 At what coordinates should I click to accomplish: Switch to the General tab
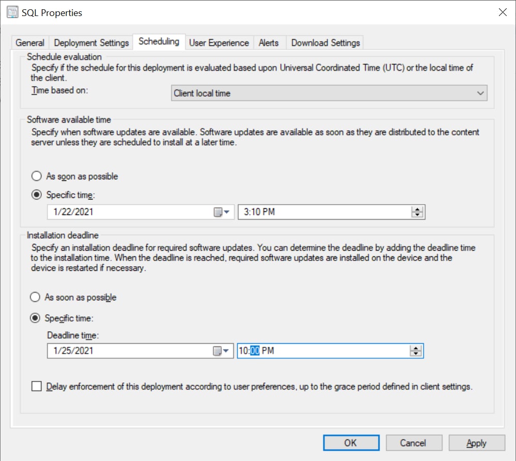pyautogui.click(x=30, y=43)
